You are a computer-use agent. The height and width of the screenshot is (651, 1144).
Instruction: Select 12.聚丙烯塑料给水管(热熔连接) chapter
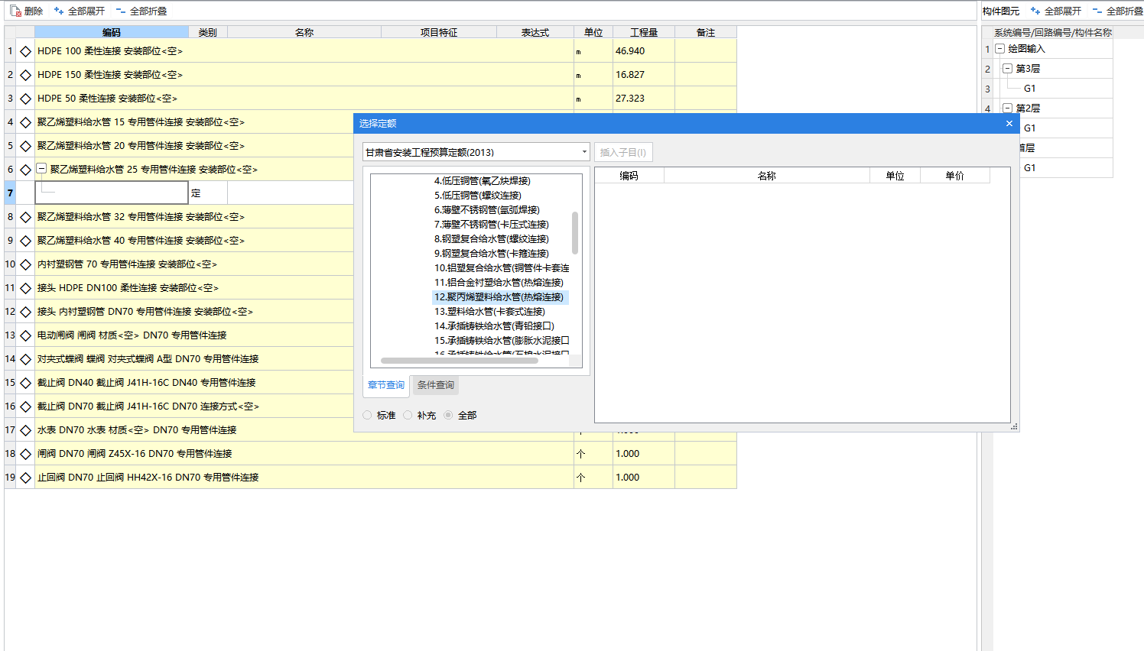(499, 297)
